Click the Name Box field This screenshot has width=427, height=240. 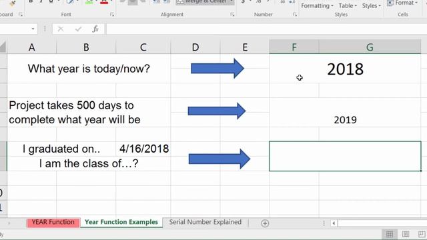pyautogui.click(x=15, y=29)
